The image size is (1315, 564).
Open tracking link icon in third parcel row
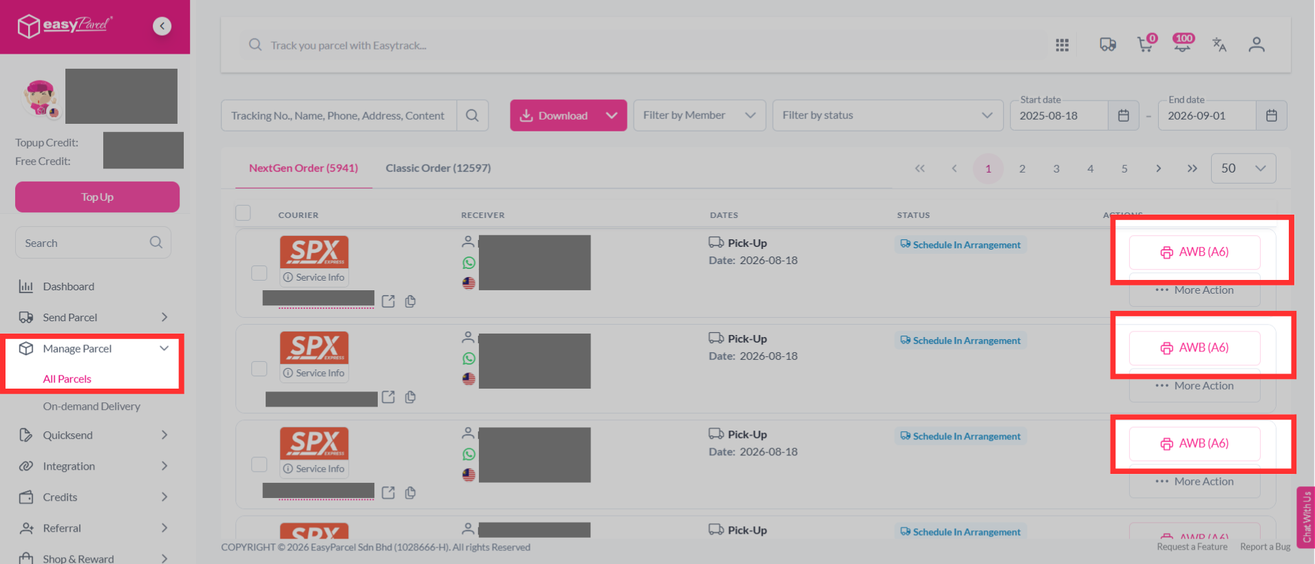tap(388, 492)
